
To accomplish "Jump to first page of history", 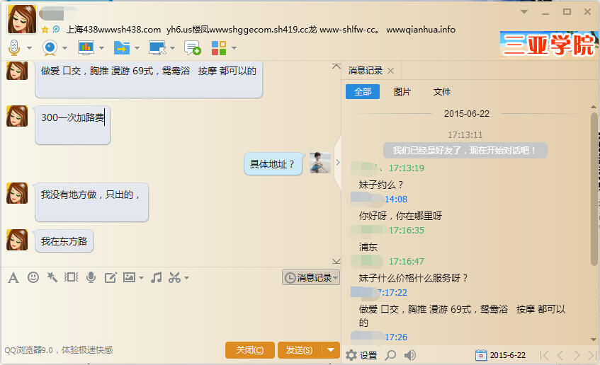I will coord(544,355).
